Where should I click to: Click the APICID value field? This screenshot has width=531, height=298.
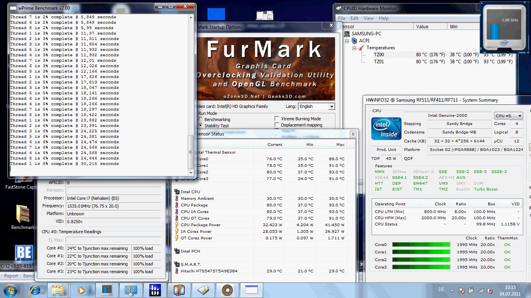(113, 182)
